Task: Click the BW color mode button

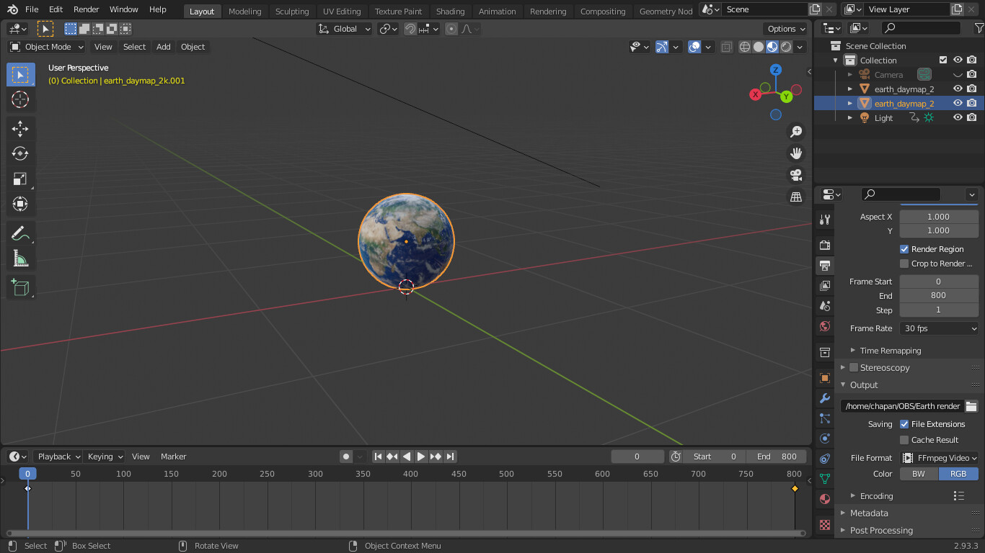Action: pyautogui.click(x=919, y=474)
